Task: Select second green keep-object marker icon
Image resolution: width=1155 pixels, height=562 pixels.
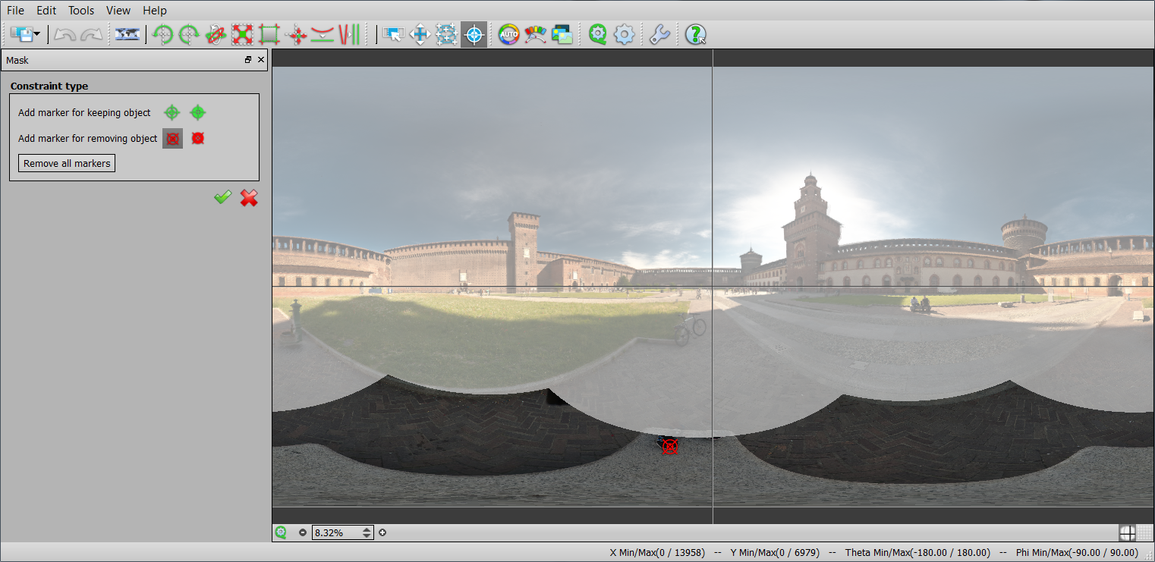Action: tap(198, 113)
